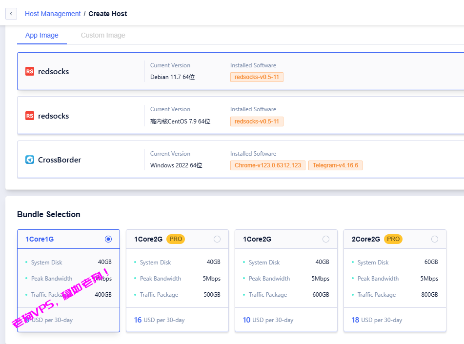Select the 1Core1G bundle radio button
Image resolution: width=464 pixels, height=344 pixels.
[108, 239]
